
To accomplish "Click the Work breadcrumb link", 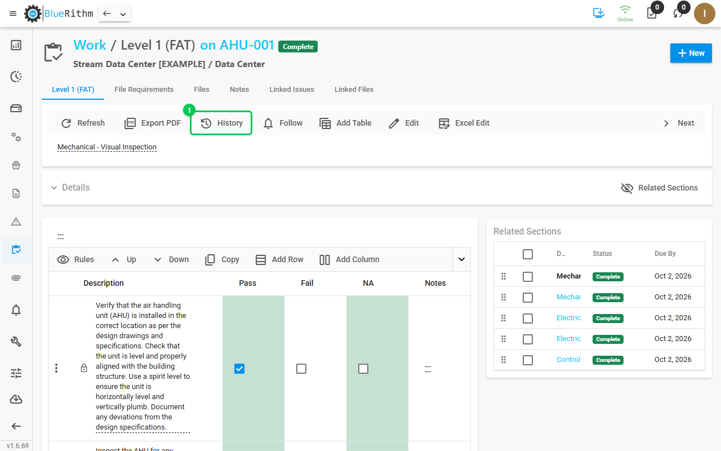I will click(90, 45).
